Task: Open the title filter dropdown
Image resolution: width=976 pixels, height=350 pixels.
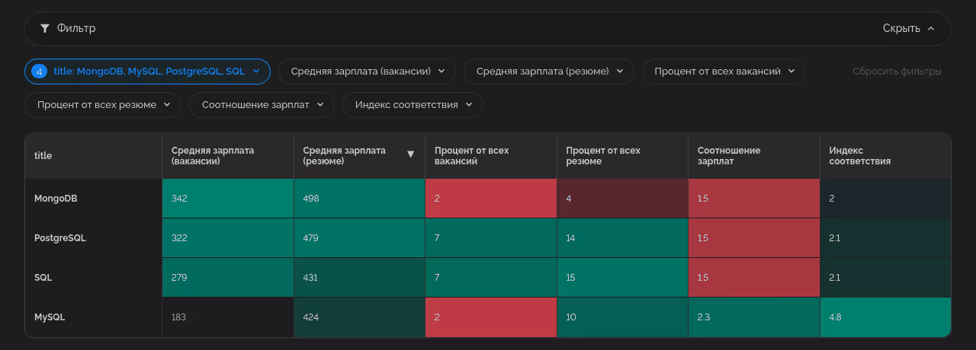Action: (148, 71)
